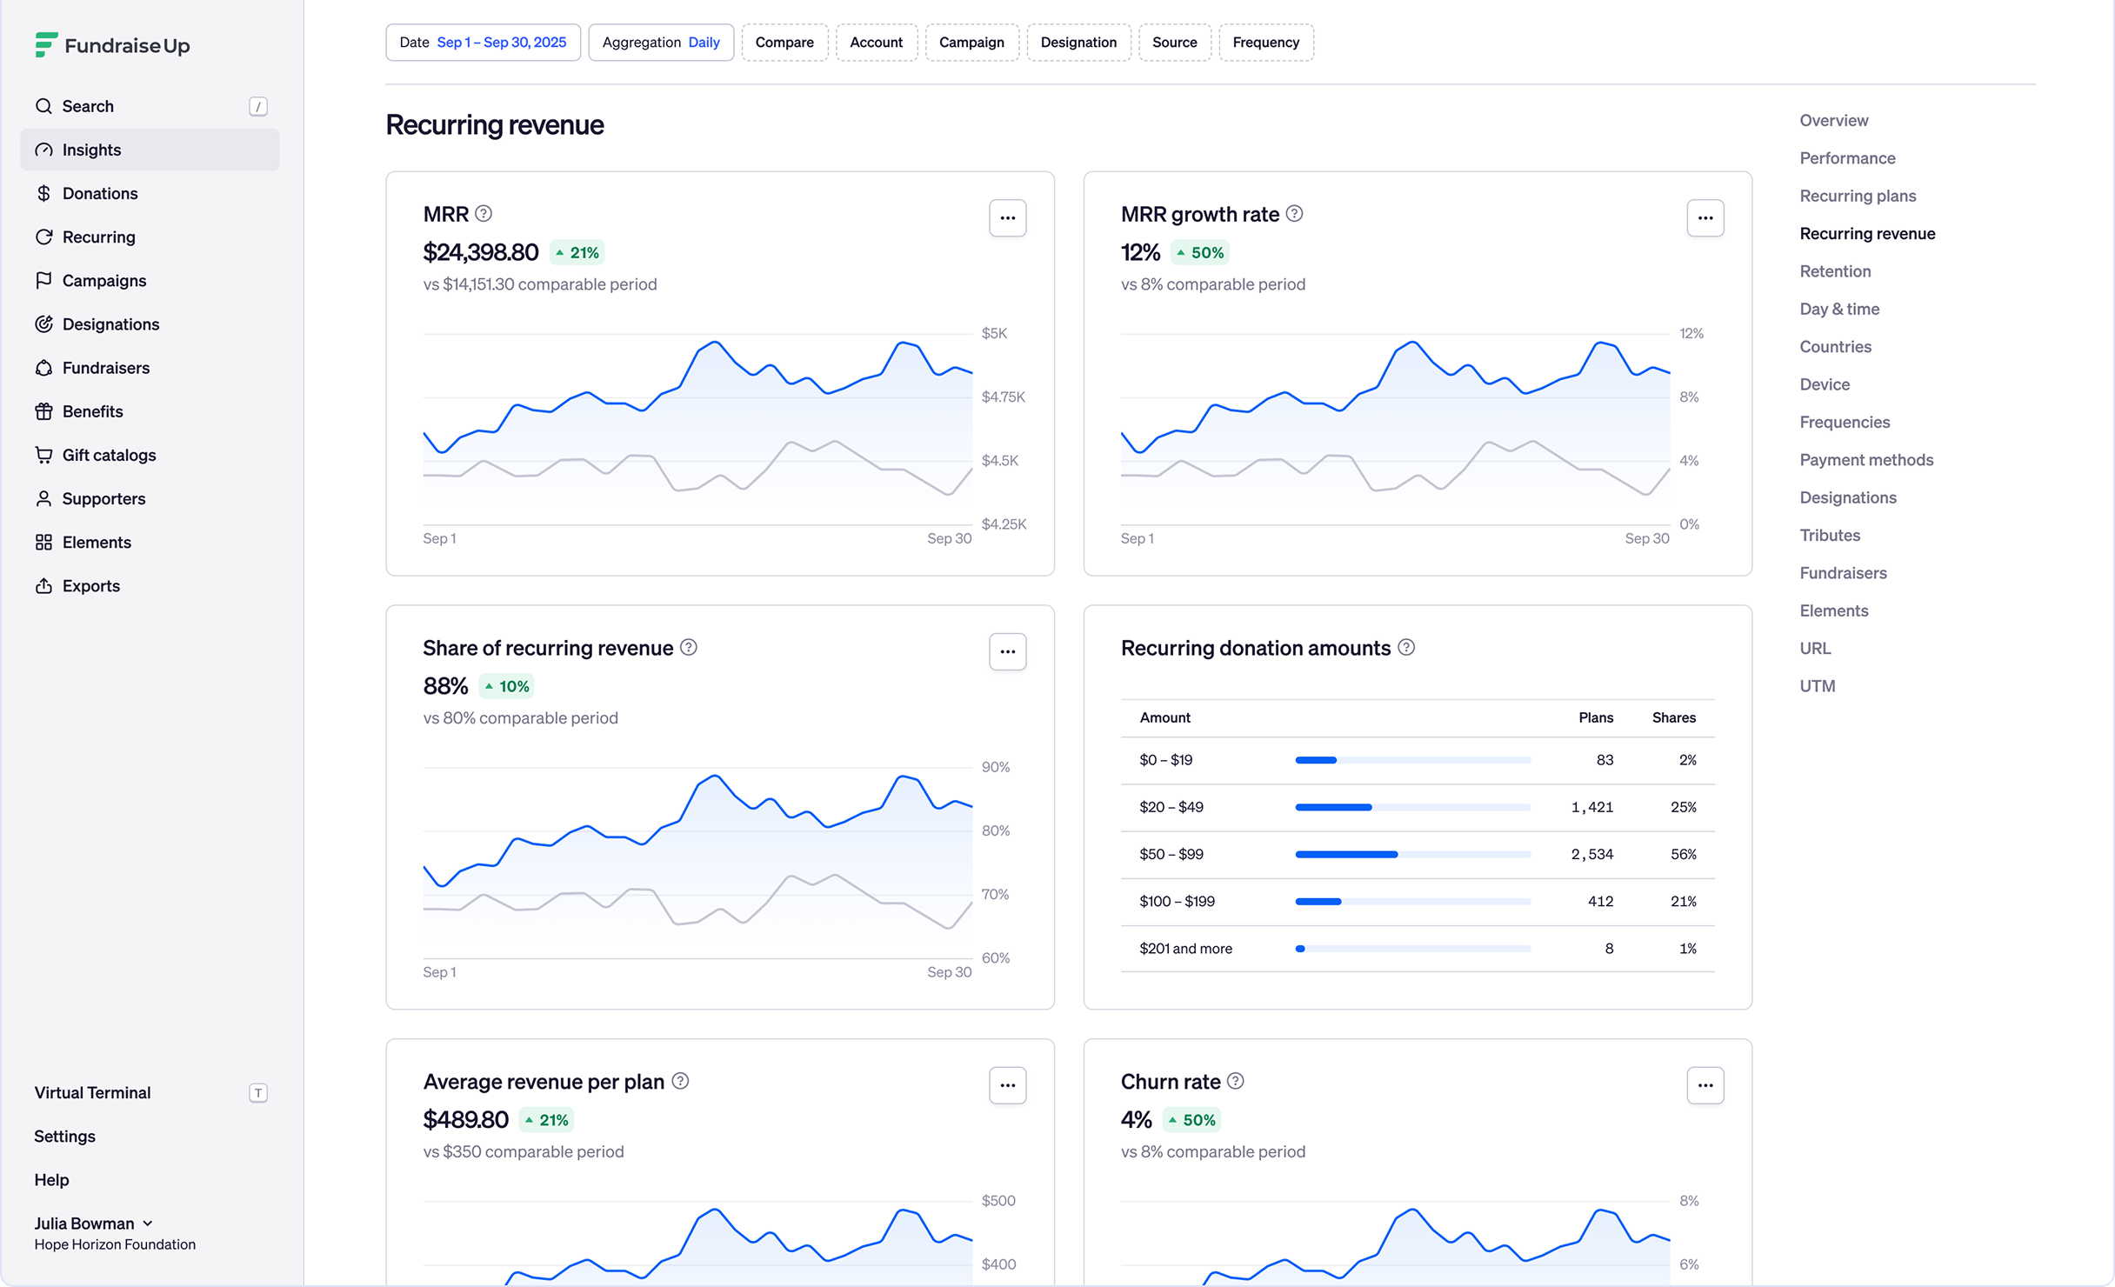
Task: Click the Fundraise Up logo
Action: (x=112, y=45)
